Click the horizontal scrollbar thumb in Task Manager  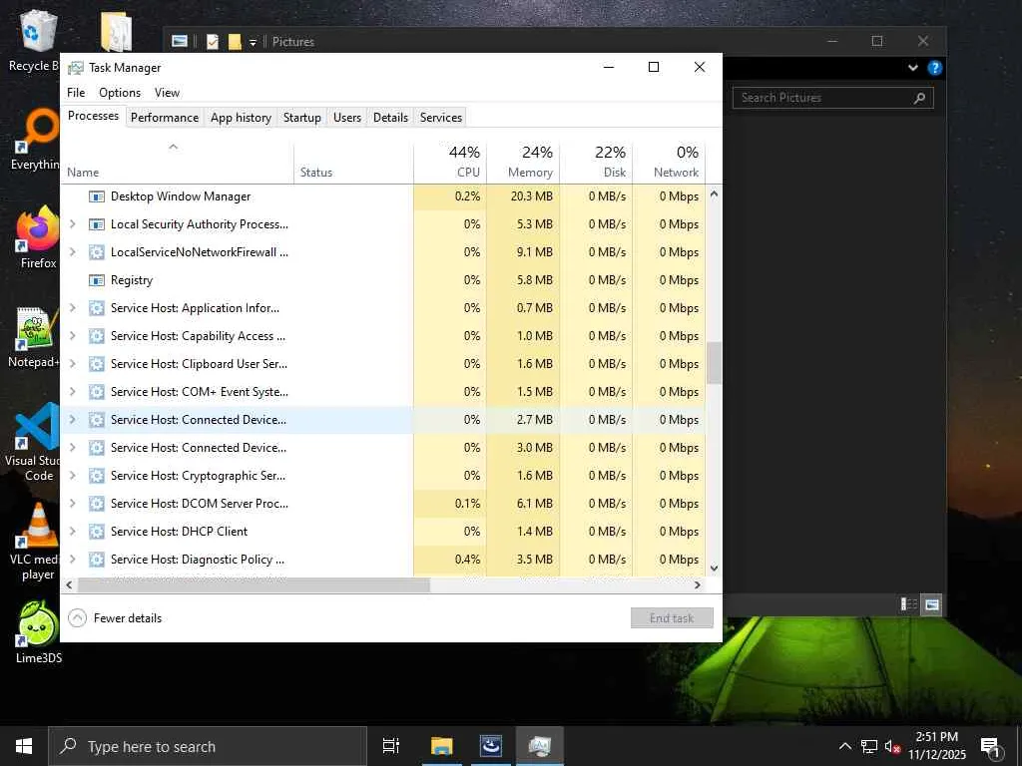pos(254,584)
